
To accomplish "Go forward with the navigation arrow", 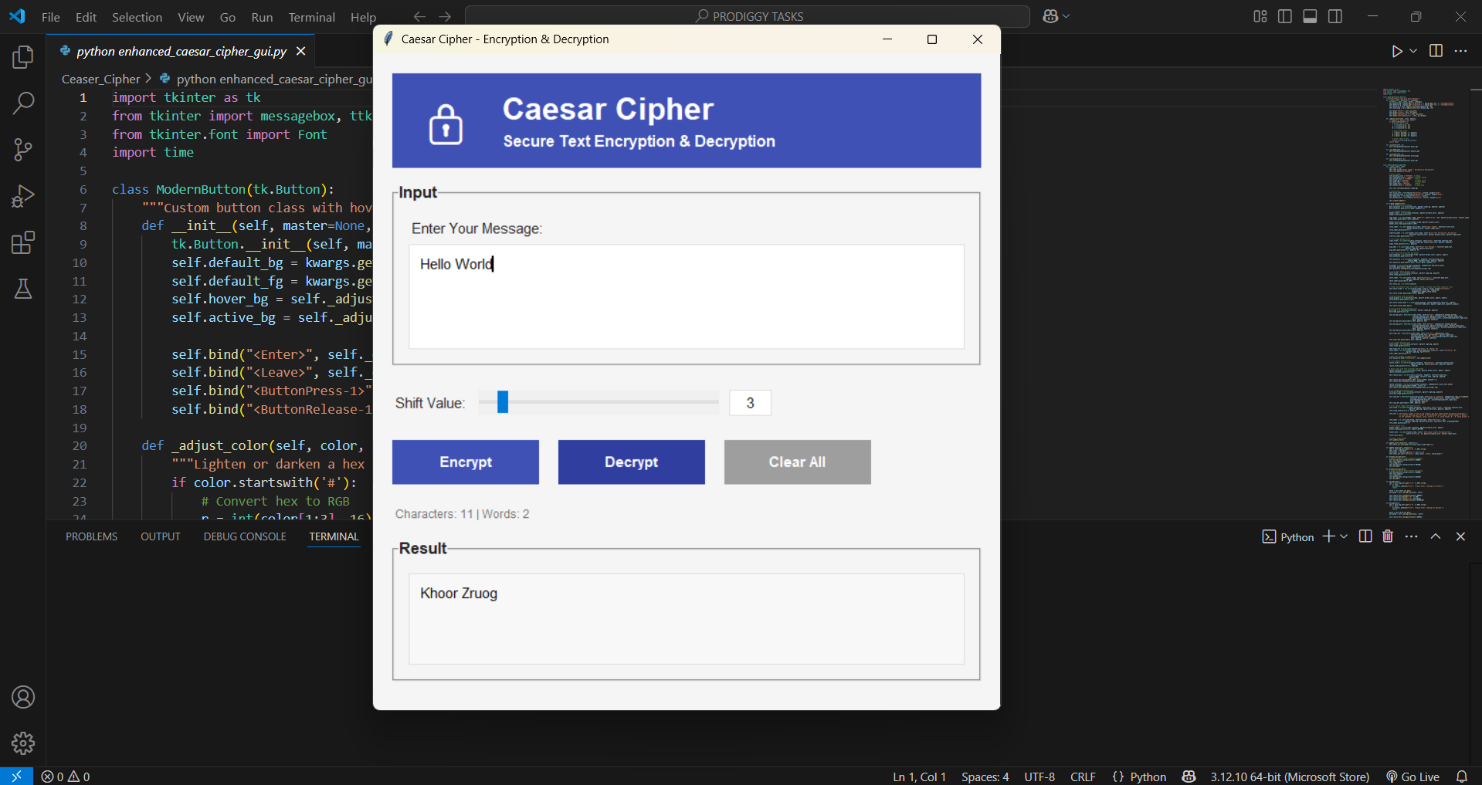I will click(445, 16).
